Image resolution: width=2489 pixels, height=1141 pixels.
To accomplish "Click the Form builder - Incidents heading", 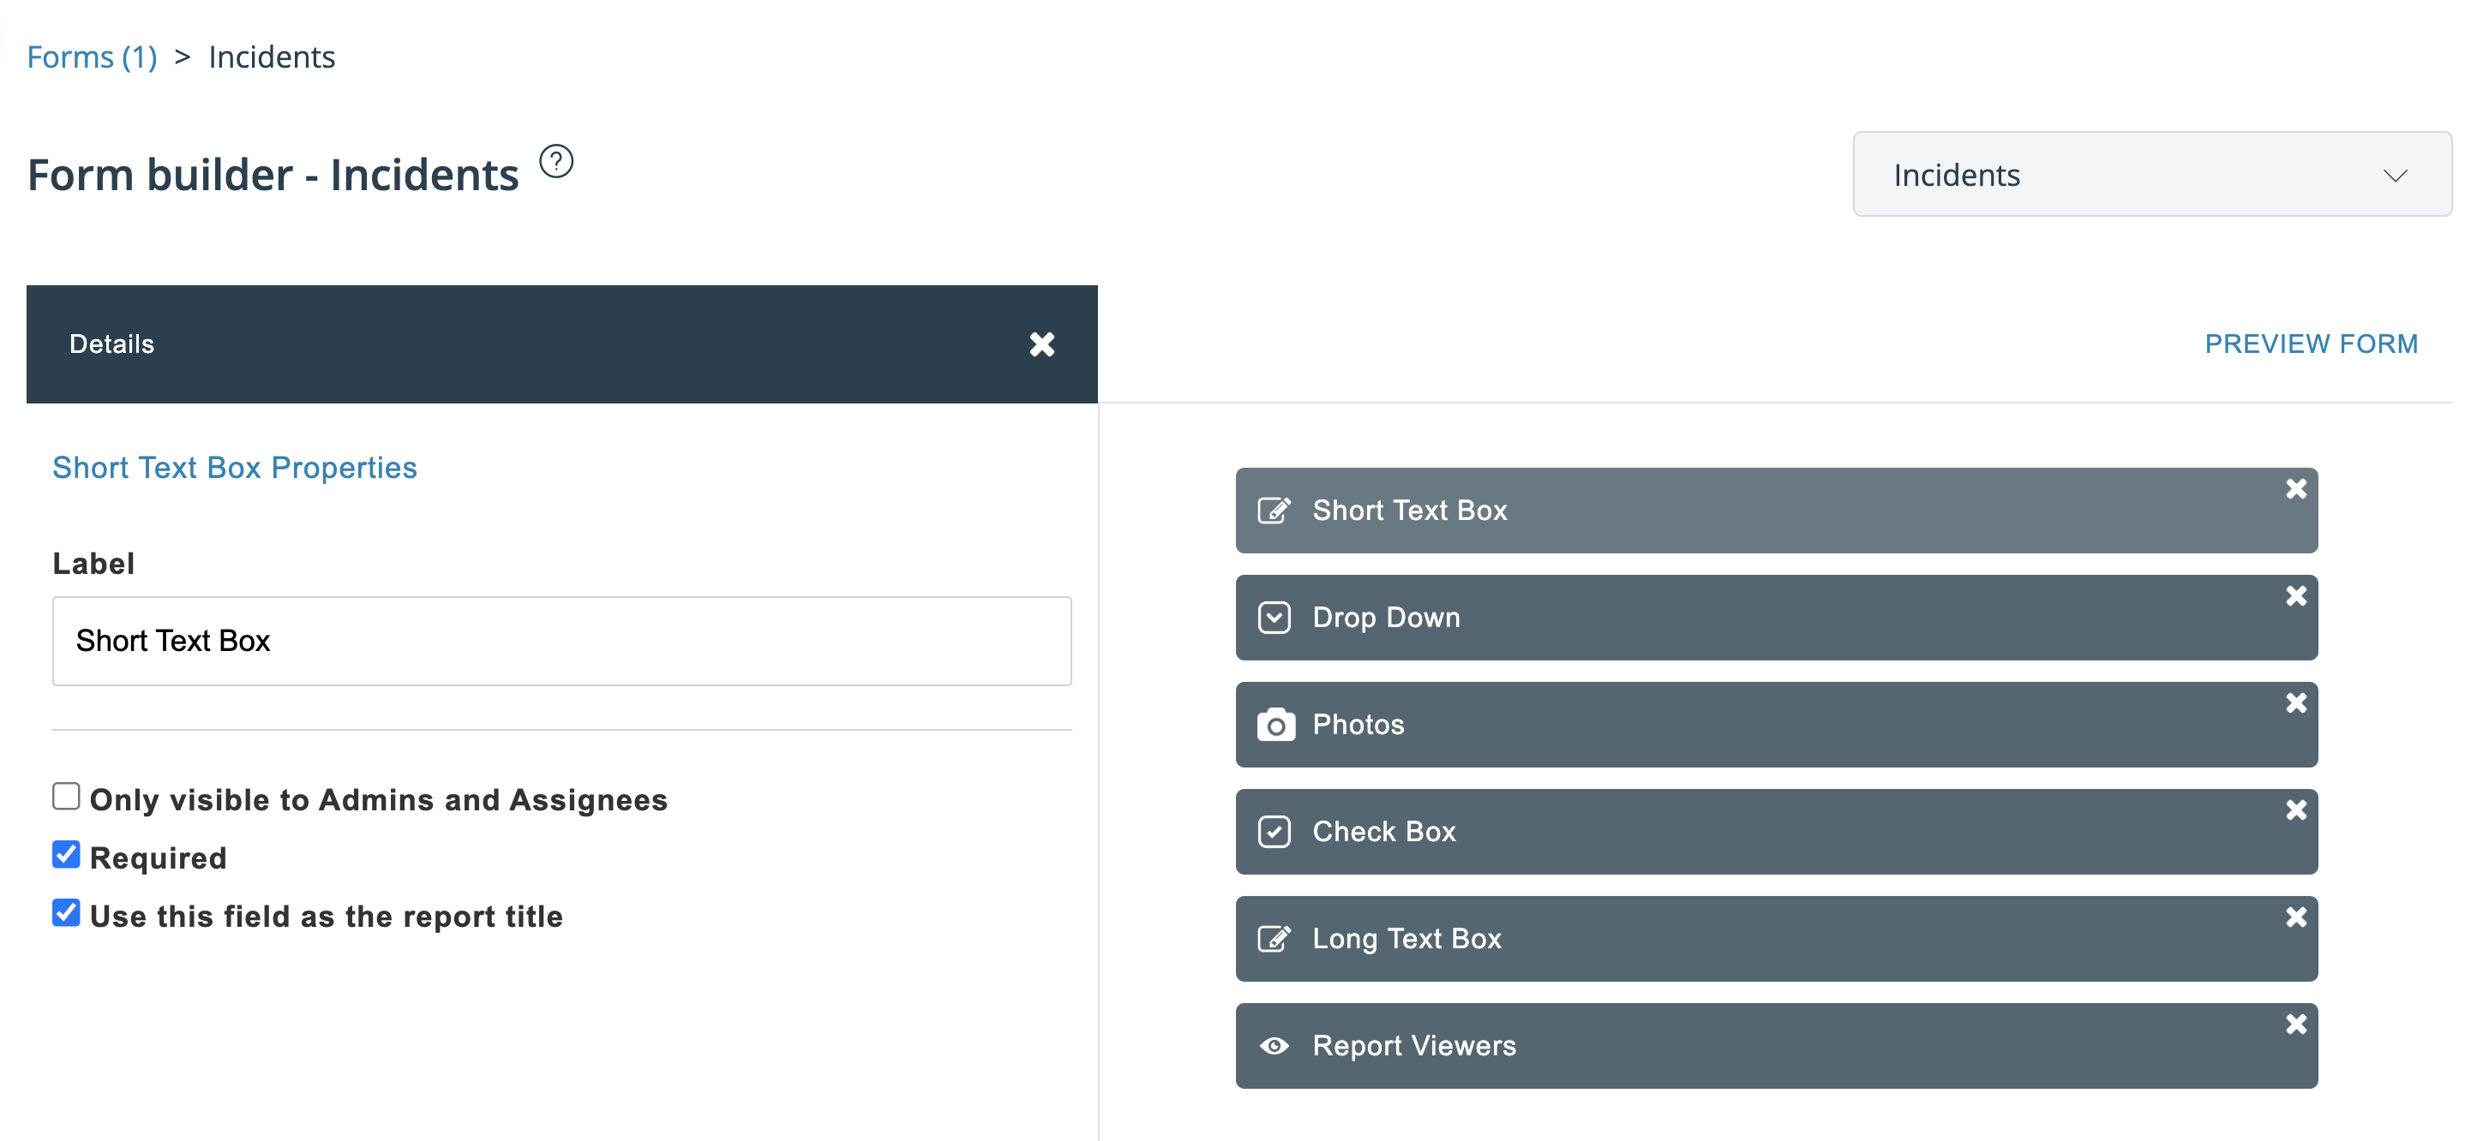I will [273, 175].
